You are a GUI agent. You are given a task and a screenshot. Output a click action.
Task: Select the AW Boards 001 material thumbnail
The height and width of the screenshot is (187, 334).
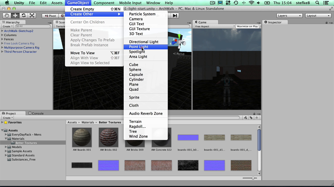coord(82,137)
